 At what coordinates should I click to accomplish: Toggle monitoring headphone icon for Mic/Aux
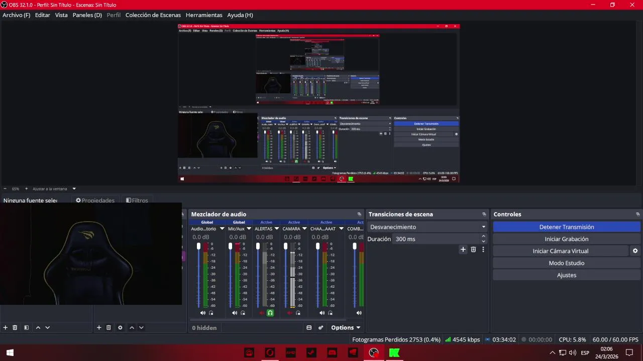tap(243, 313)
